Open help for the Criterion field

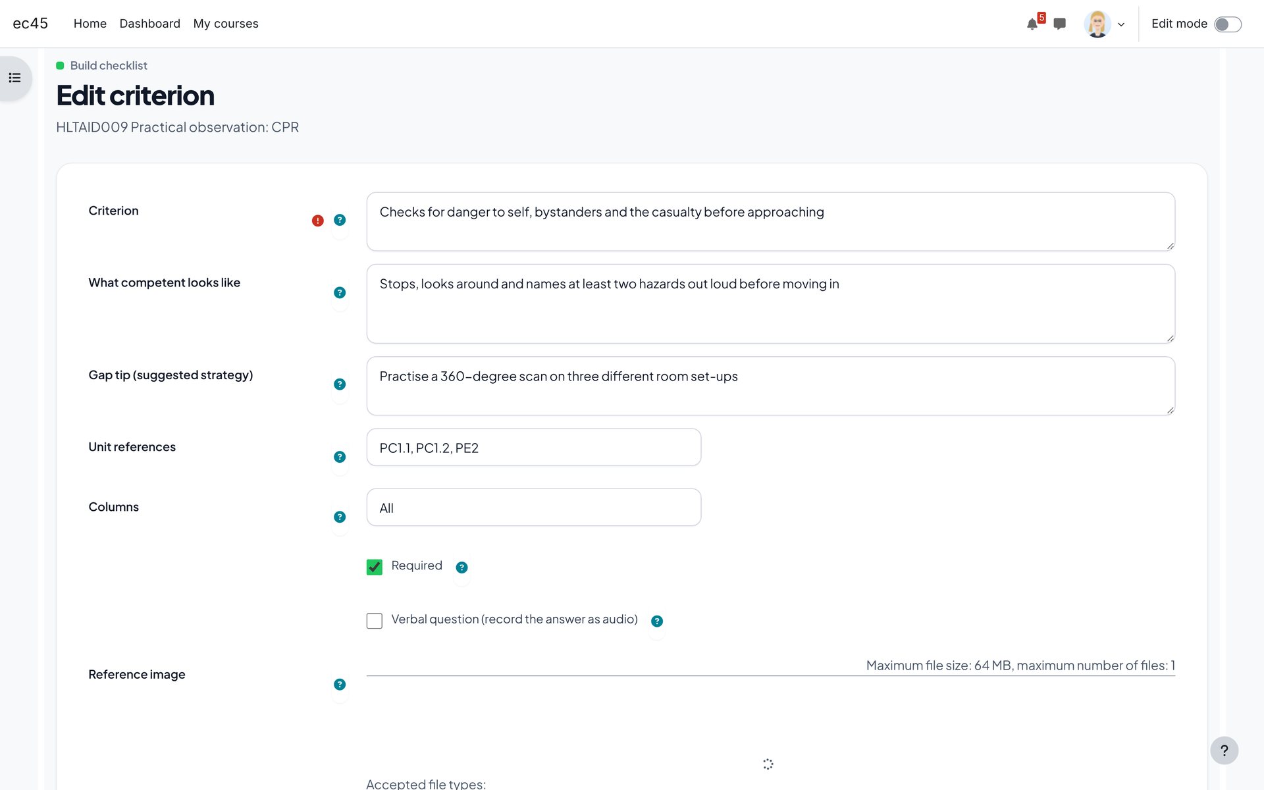340,220
